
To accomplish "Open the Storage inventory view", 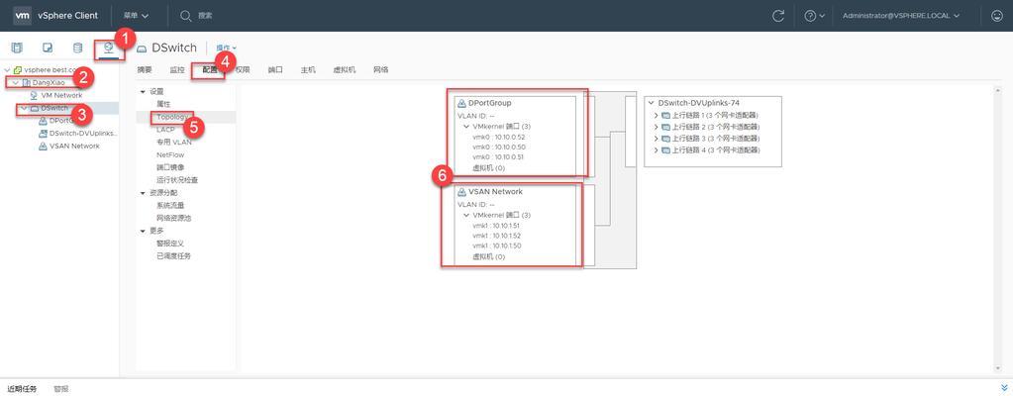I will click(x=77, y=48).
